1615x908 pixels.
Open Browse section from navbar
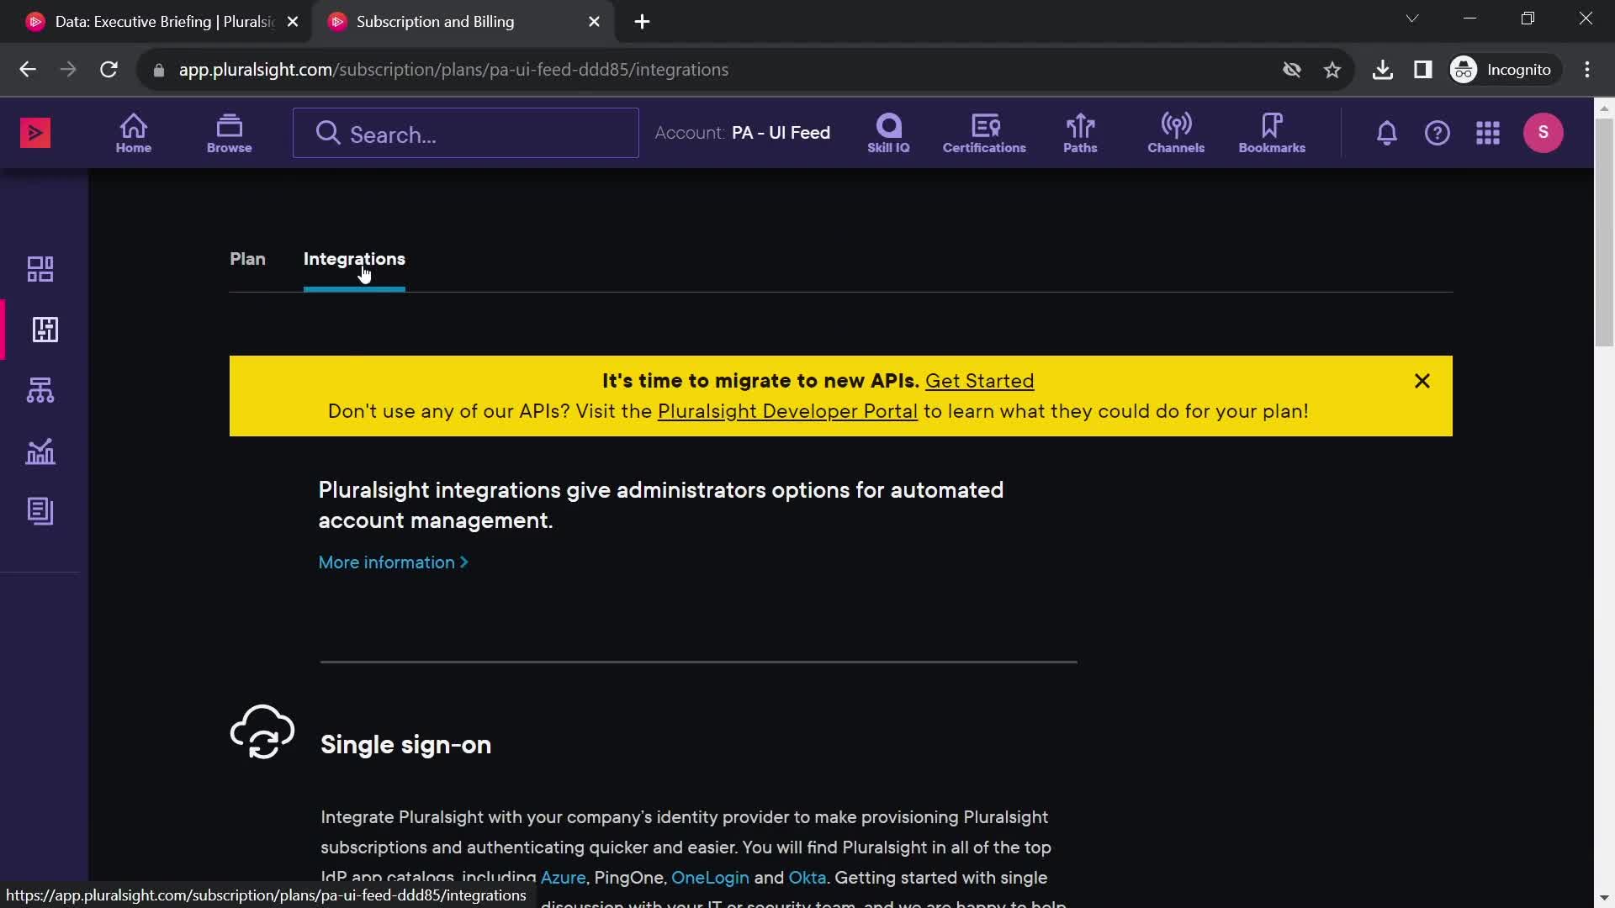point(229,132)
